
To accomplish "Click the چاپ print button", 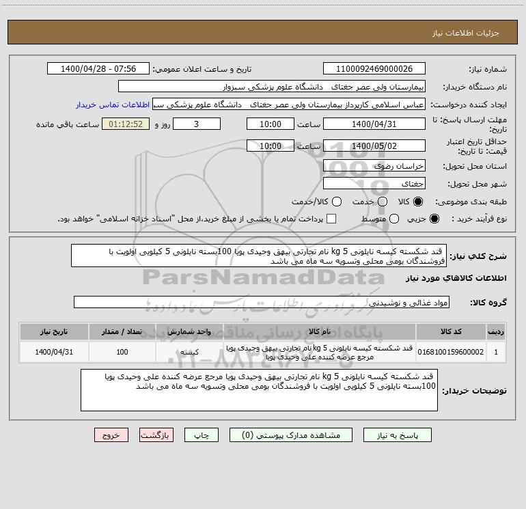I will pos(202,435).
